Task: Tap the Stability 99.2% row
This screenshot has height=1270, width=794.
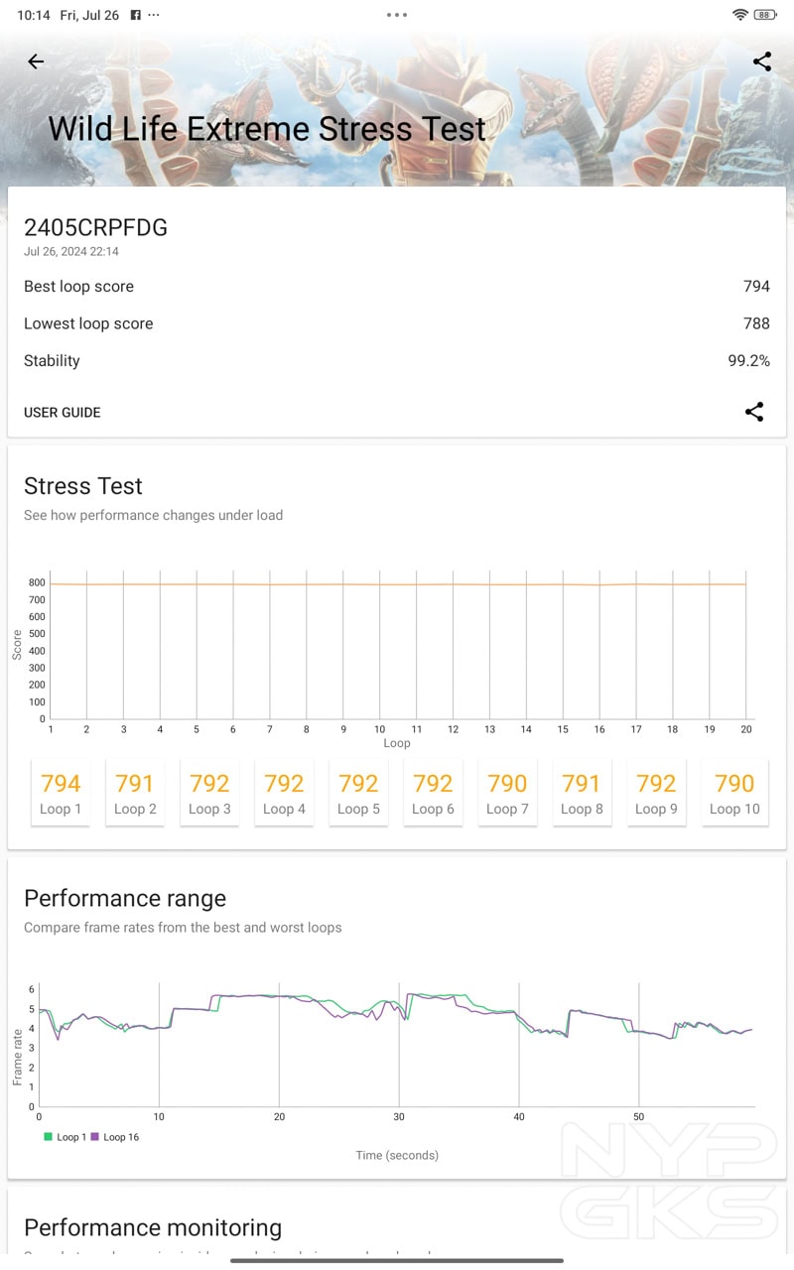Action: (x=397, y=360)
